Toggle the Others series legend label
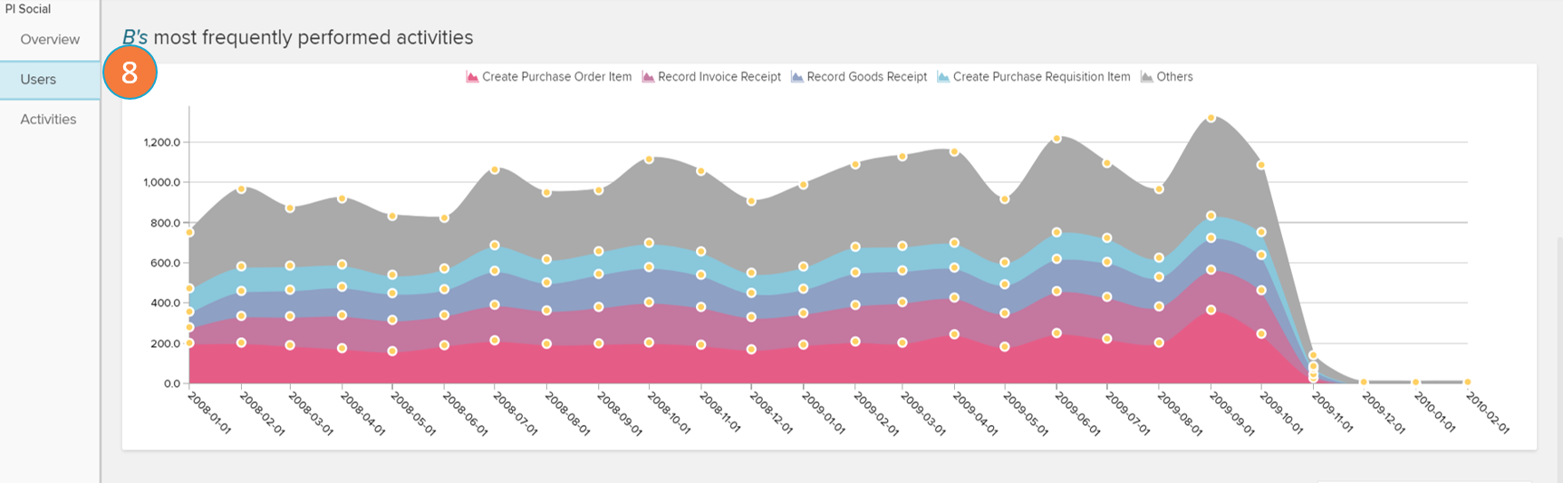The image size is (1563, 483). click(1174, 77)
